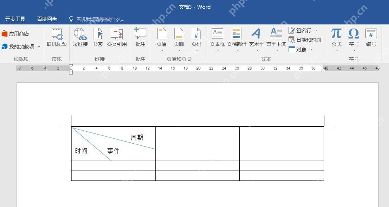Click 我的加载项 add-ins button

[x=18, y=46]
